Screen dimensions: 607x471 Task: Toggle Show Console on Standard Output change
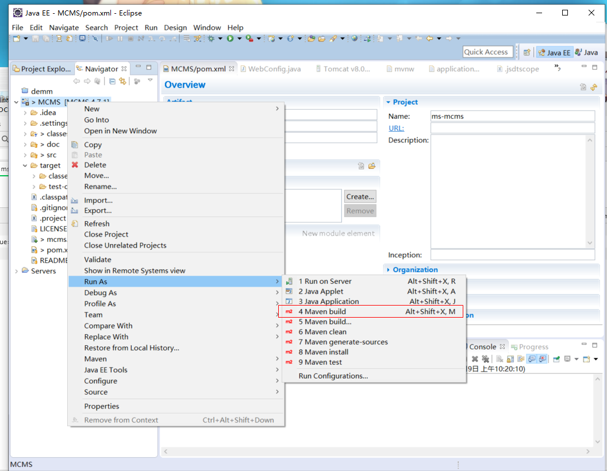[532, 359]
